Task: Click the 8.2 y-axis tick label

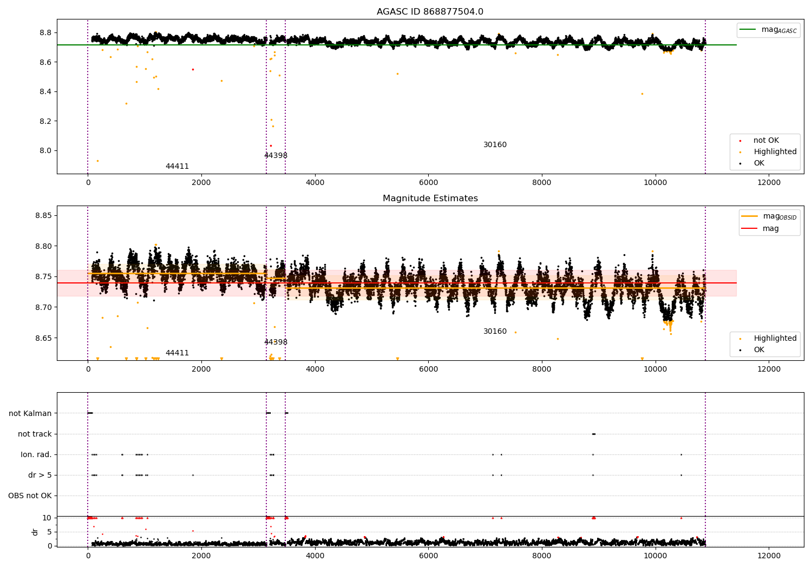Action: tap(45, 121)
